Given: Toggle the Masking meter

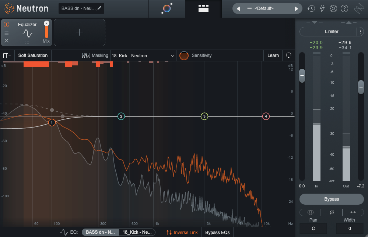Looking at the screenshot, I should coord(95,55).
